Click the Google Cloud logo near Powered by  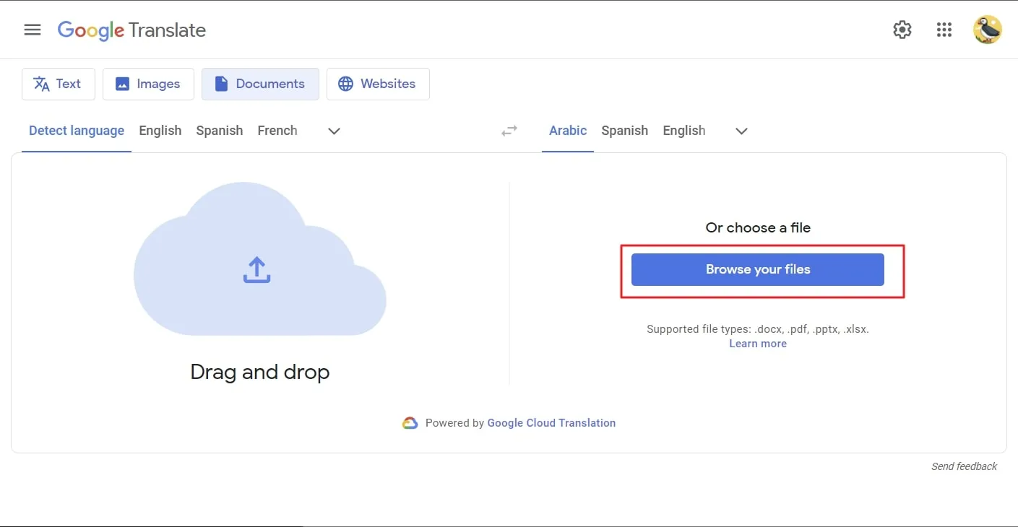pos(410,423)
